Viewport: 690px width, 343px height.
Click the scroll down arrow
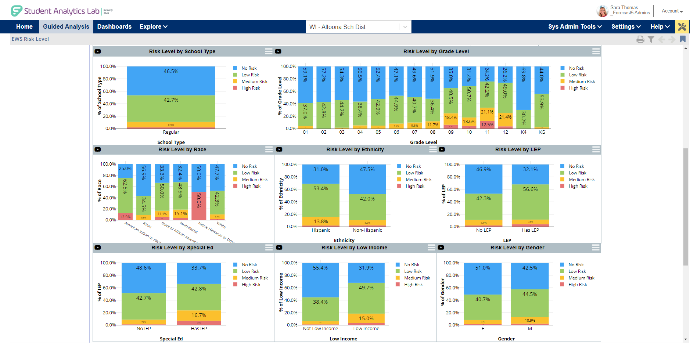[686, 339]
